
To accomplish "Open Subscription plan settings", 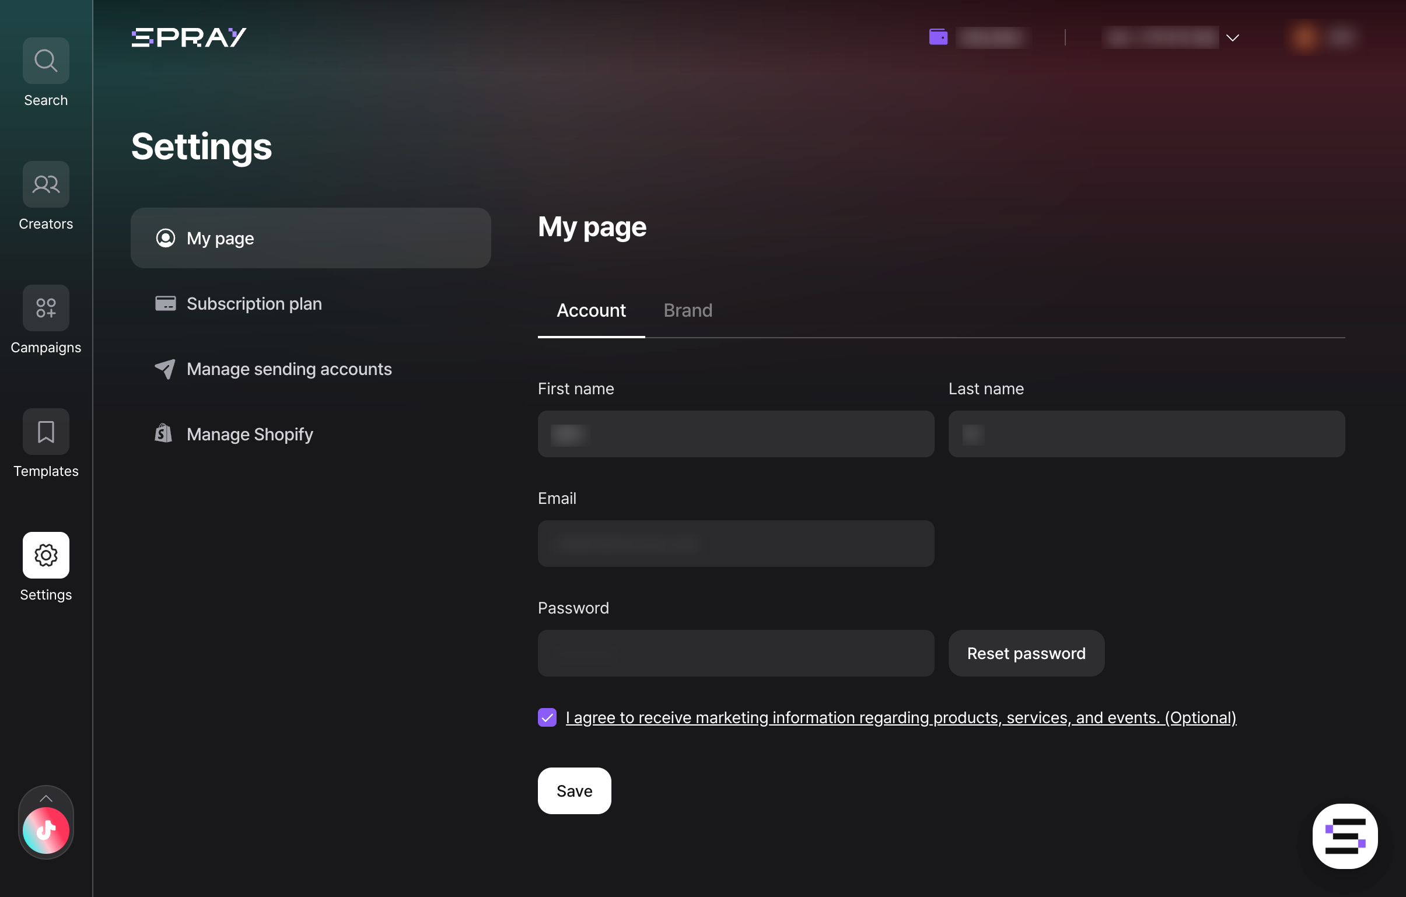I will point(253,303).
